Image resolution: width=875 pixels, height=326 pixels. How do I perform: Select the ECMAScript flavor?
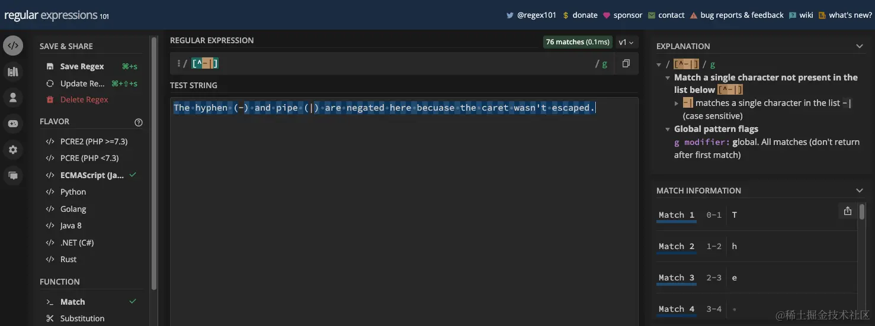click(x=91, y=175)
